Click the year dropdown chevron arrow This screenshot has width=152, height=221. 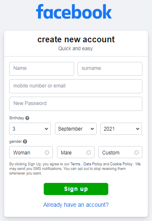click(138, 129)
